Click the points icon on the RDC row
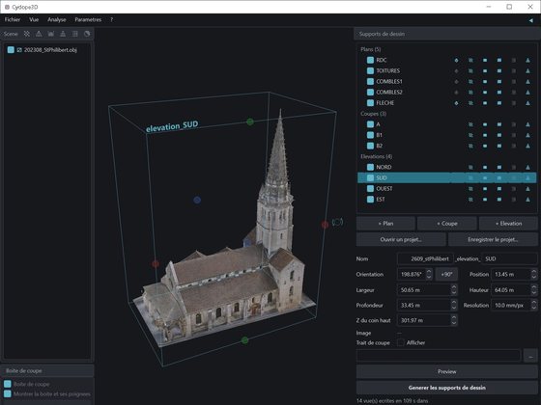 point(470,60)
